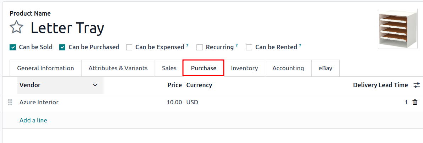Switch to the eBay tab
Screen dimensions: 423x143
click(325, 68)
